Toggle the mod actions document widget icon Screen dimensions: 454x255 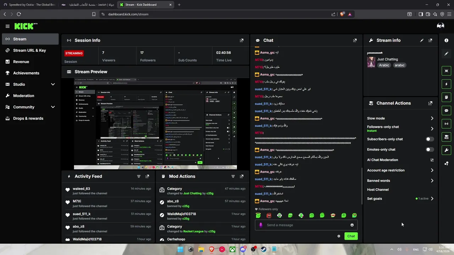tap(446, 97)
